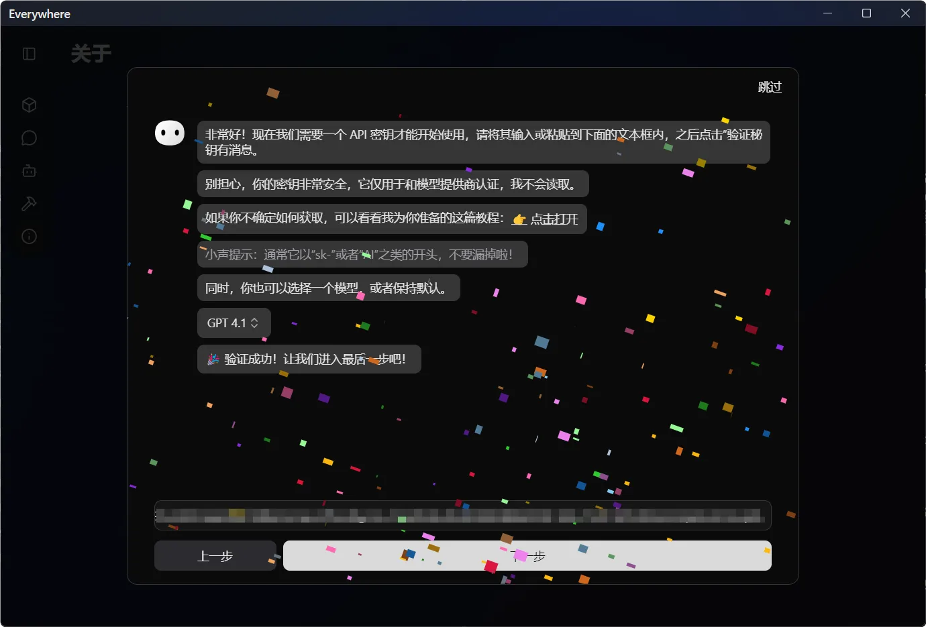Open the cube icon in the sidebar
This screenshot has width=926, height=627.
(29, 105)
